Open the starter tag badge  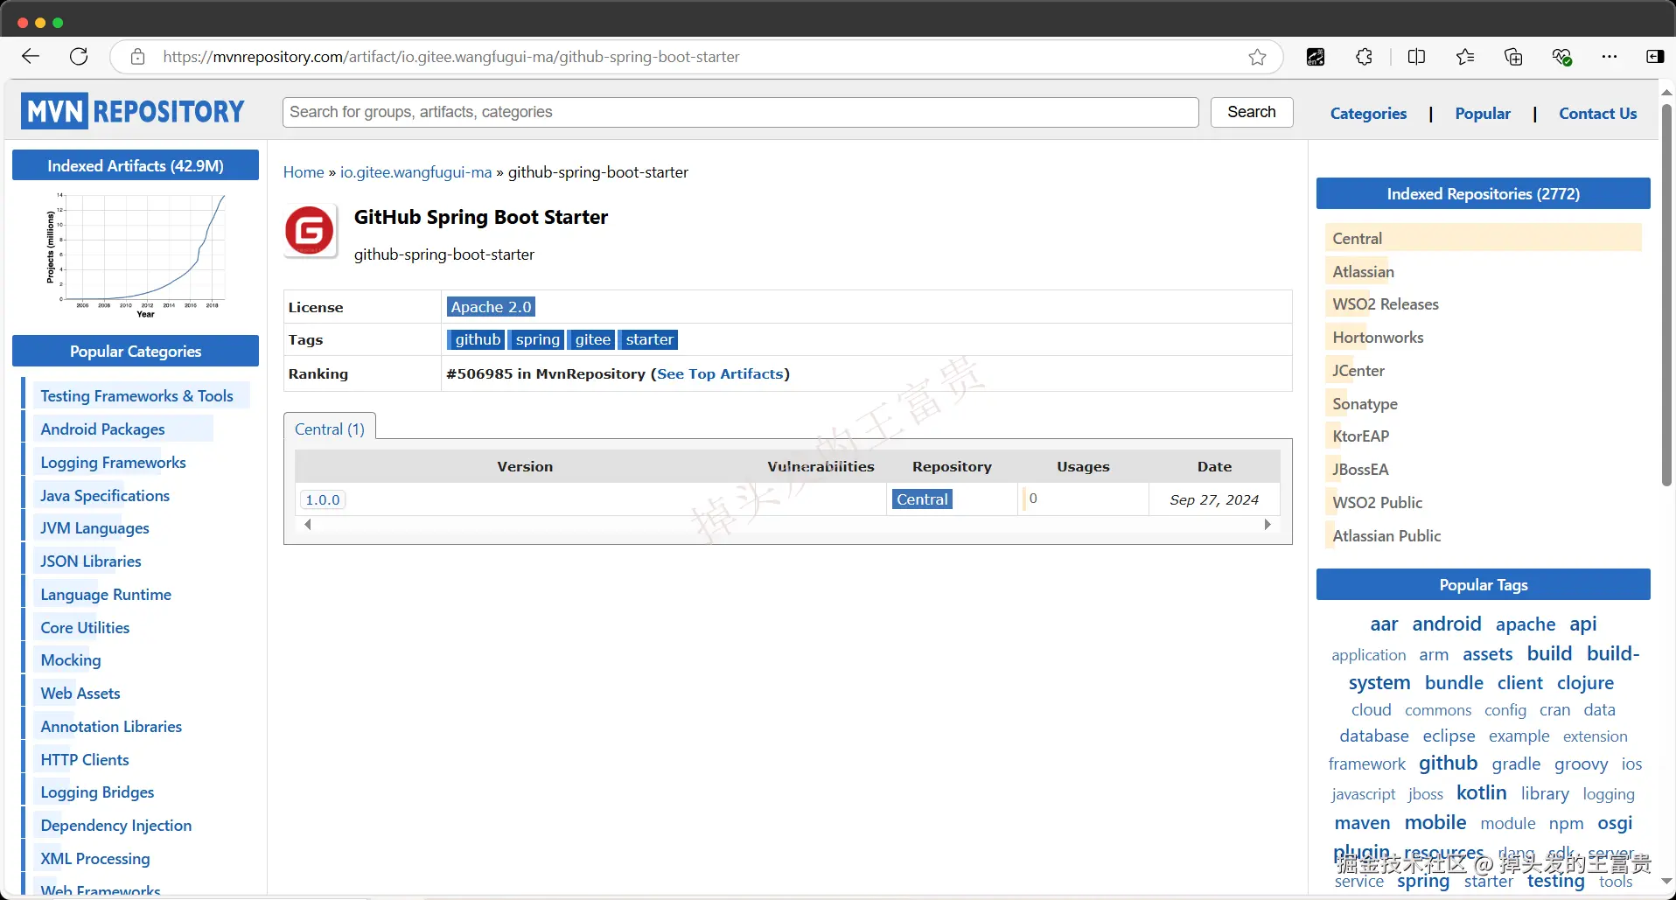click(x=649, y=339)
